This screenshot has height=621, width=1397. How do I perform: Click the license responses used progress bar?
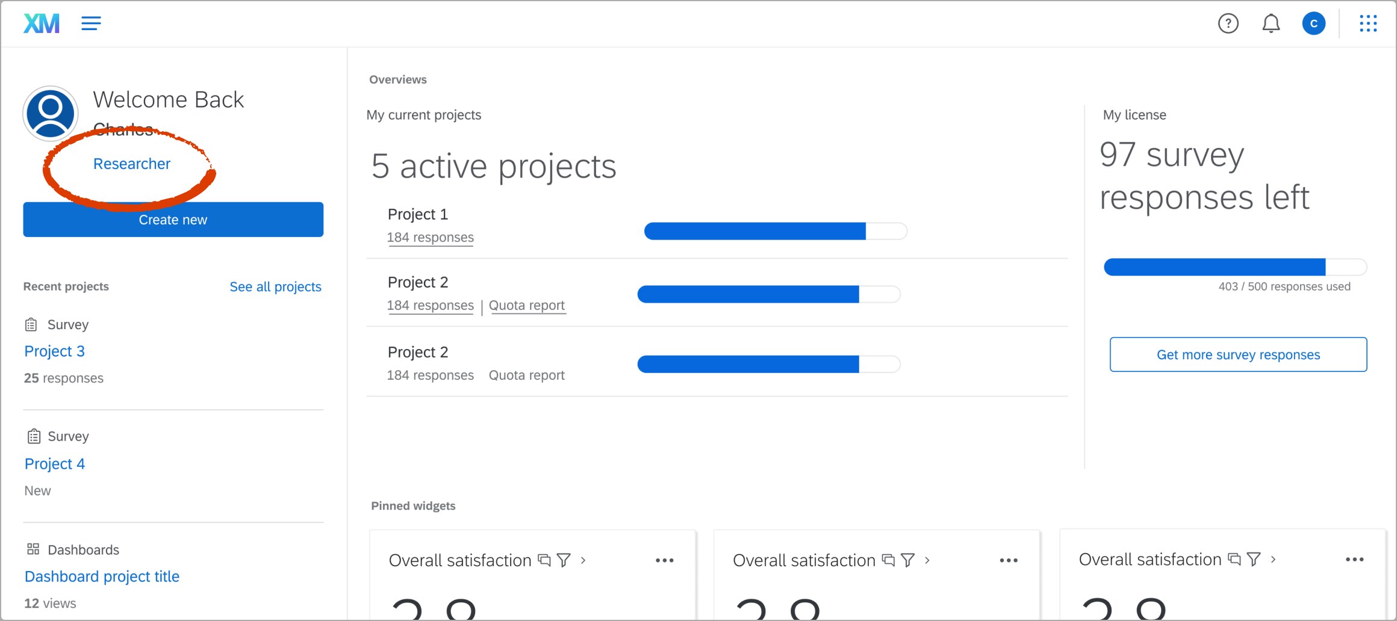pyautogui.click(x=1235, y=267)
